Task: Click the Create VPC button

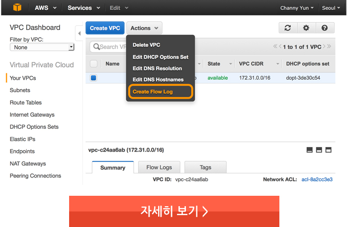Action: [105, 28]
